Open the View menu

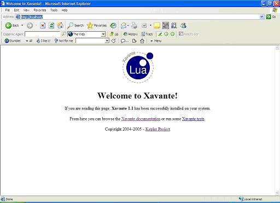coord(26,10)
